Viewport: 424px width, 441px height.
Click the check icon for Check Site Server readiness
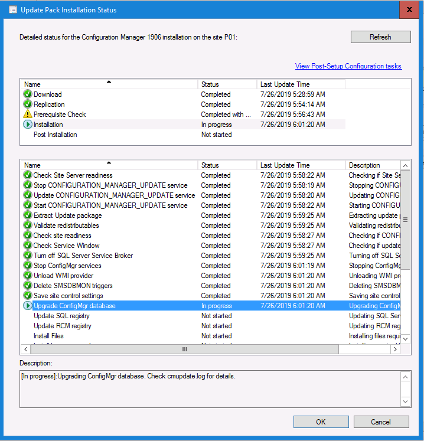coord(28,175)
